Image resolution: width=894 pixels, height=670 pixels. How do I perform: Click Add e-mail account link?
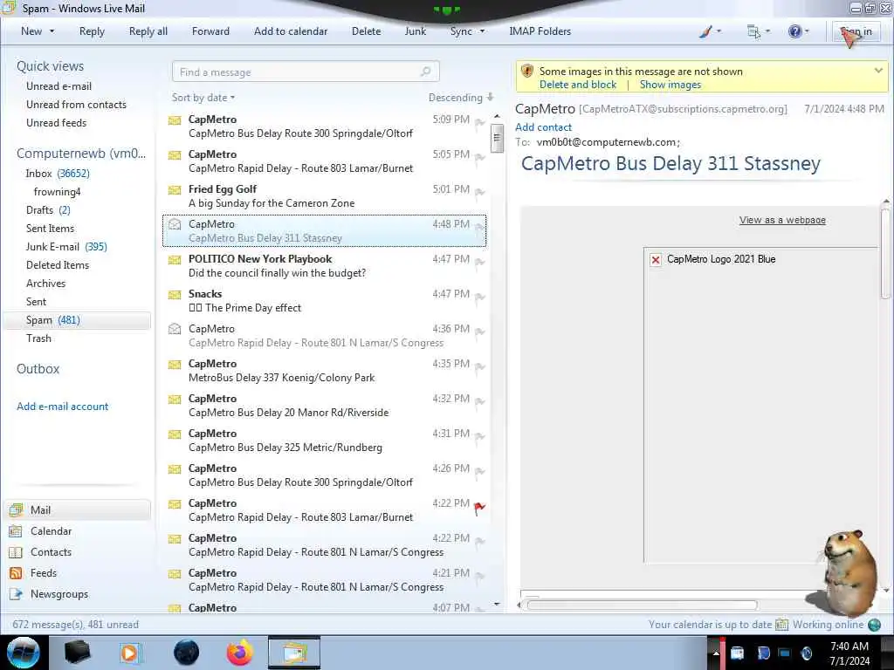pyautogui.click(x=62, y=407)
